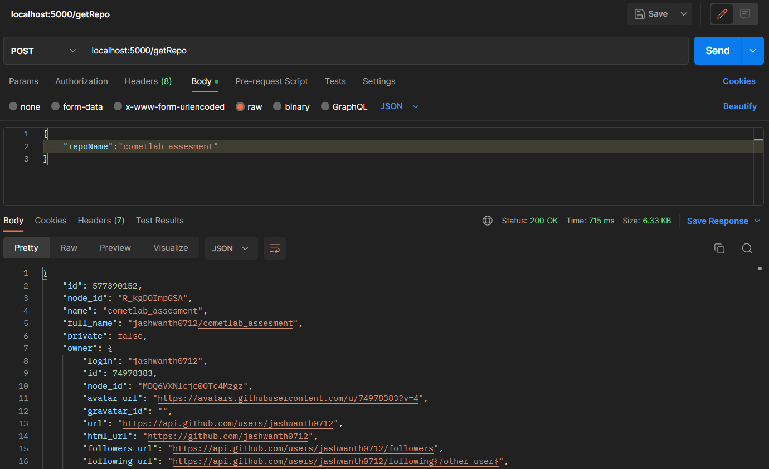Screen dimensions: 769x469
Task: Expand the Send options arrow
Action: (753, 51)
